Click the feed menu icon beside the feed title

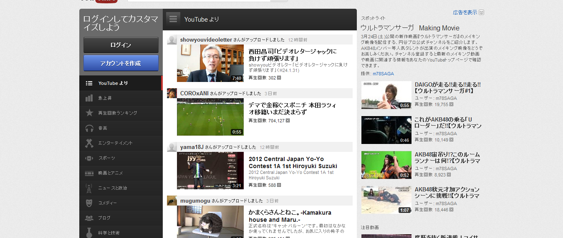pos(173,19)
